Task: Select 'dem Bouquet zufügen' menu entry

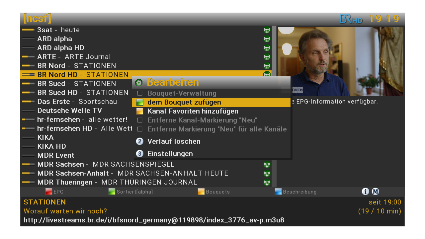Action: click(x=184, y=102)
